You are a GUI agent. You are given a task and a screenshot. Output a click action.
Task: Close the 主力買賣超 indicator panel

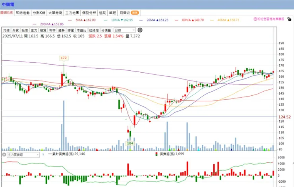tap(4, 154)
